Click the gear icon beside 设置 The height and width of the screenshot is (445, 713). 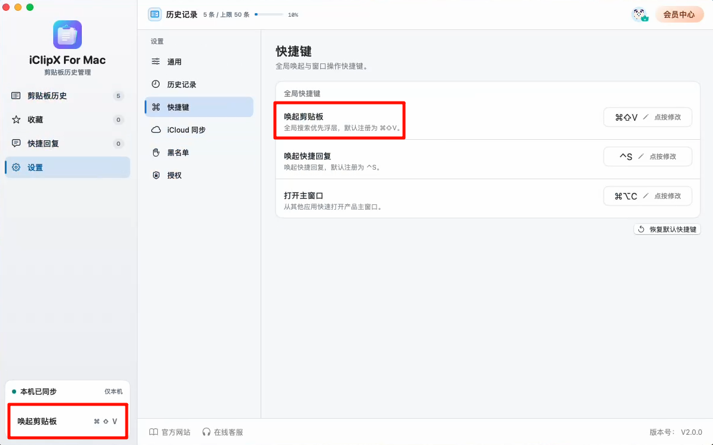tap(16, 167)
